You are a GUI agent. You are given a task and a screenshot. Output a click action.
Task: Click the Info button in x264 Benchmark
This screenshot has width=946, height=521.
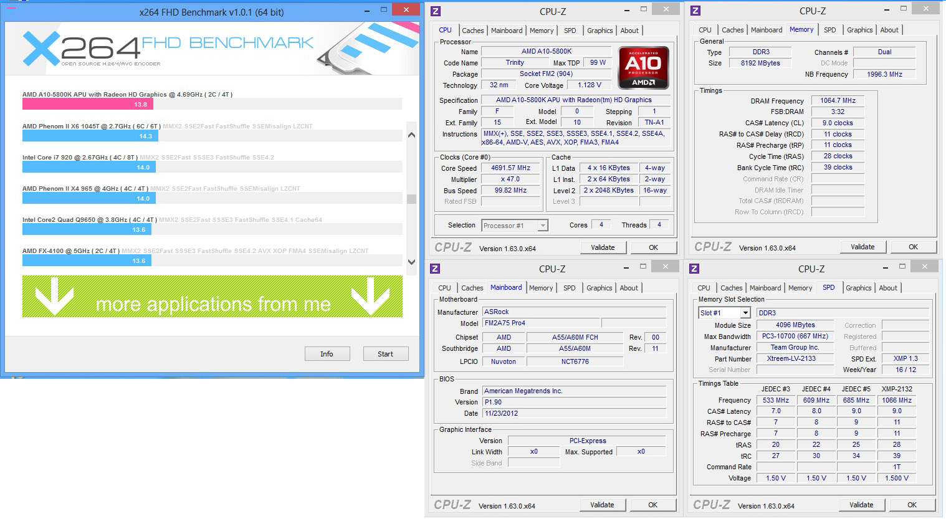tap(327, 354)
